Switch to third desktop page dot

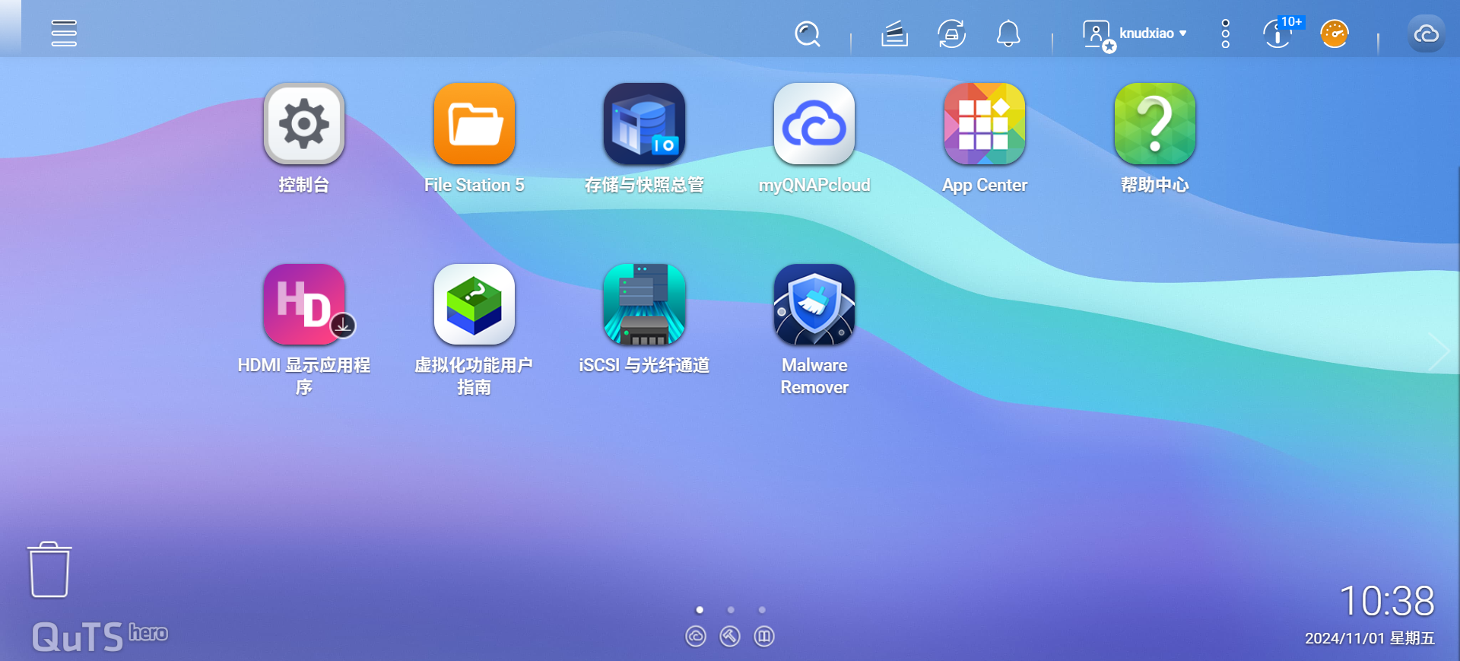pos(762,610)
